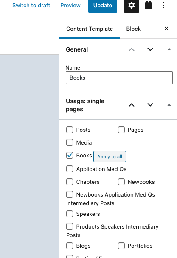Open settings gear panel toggle
The height and width of the screenshot is (258, 177).
(x=132, y=6)
